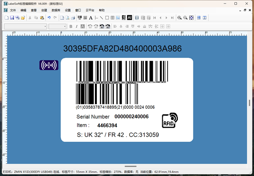
Task: Open a label file via the folder icon
Action: [x=23, y=18]
